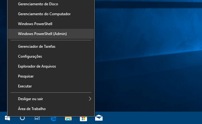Launch Windows PowerShell without admin rights

coord(51,24)
